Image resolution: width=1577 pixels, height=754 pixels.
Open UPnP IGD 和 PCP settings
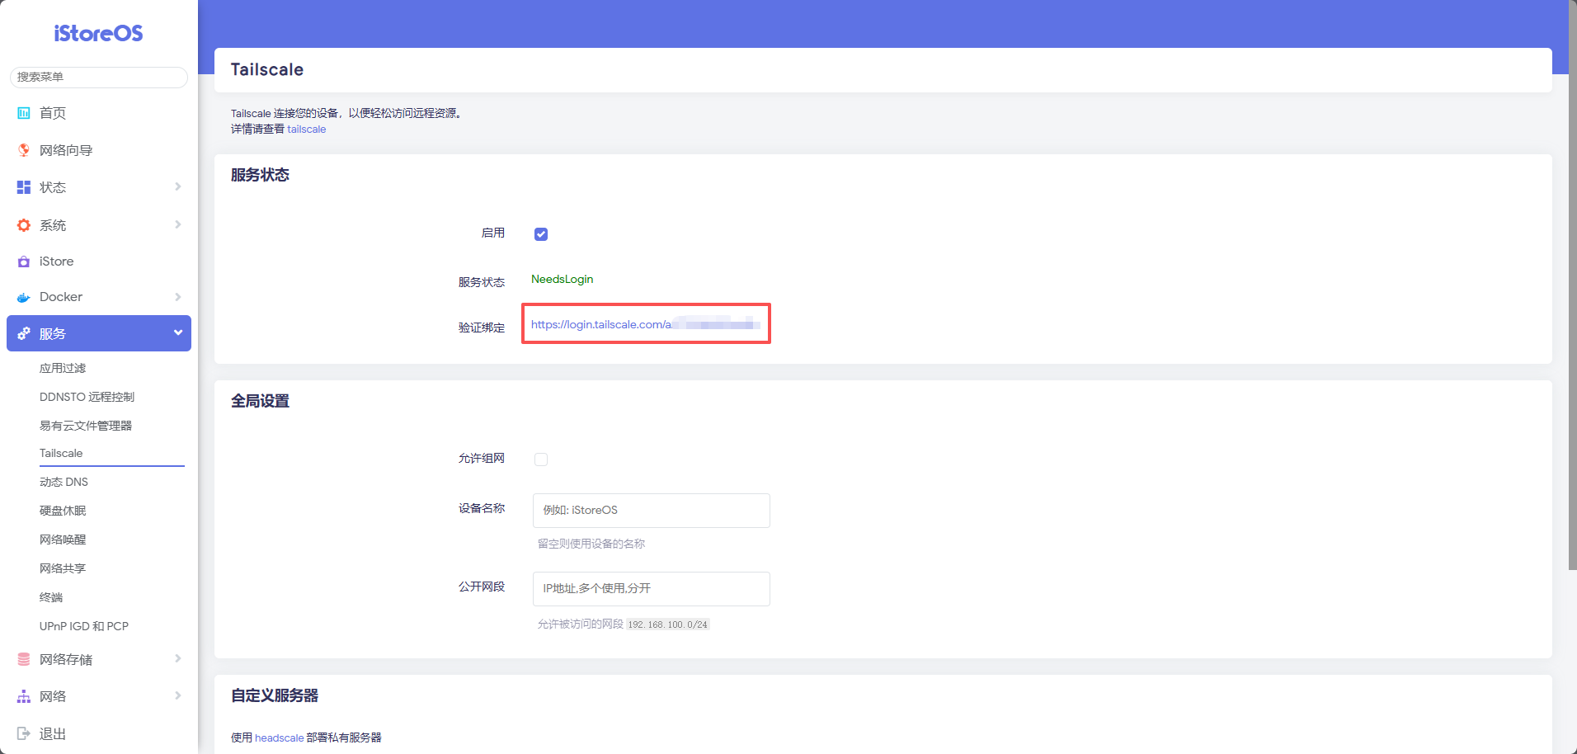point(83,625)
